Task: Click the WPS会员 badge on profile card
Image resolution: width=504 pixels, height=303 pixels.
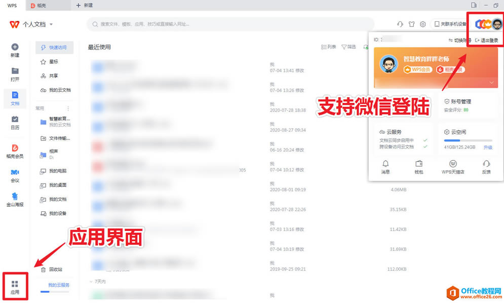Action: 417,69
